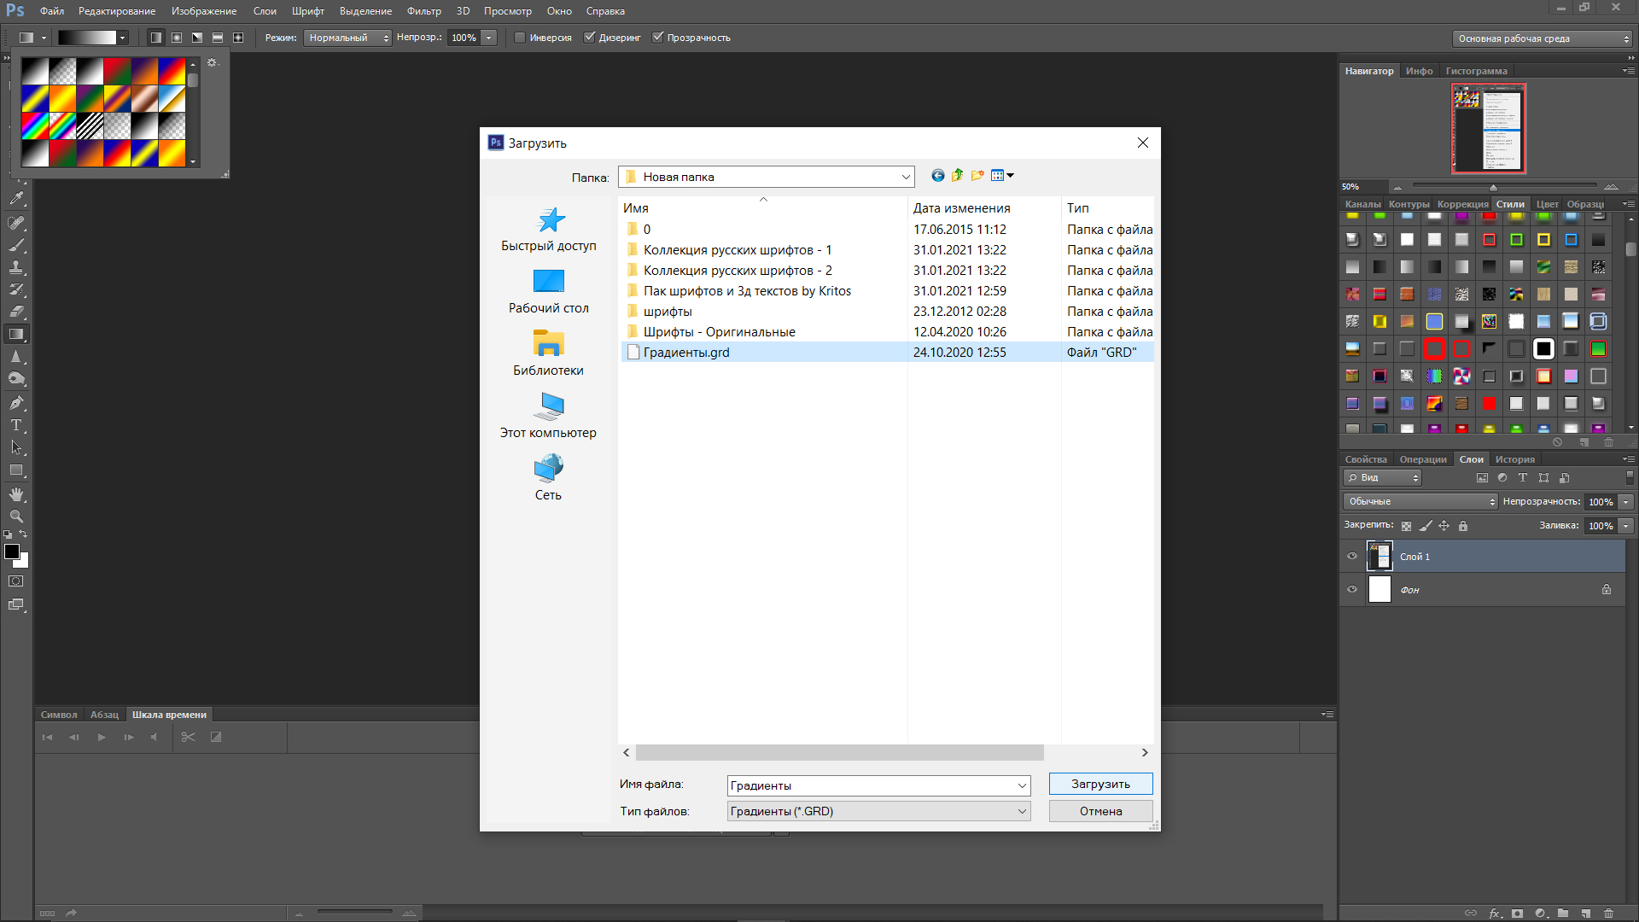This screenshot has height=922, width=1639.
Task: Switch to Каналы tab
Action: click(1362, 204)
